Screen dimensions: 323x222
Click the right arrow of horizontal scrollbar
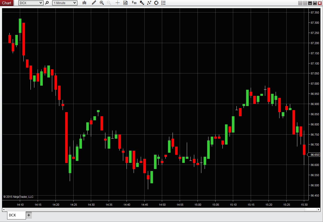coord(319,210)
